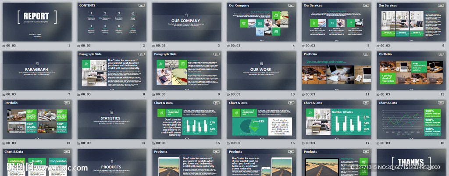Select slide 5 Our Services thumbnail

pyautogui.click(x=336, y=22)
